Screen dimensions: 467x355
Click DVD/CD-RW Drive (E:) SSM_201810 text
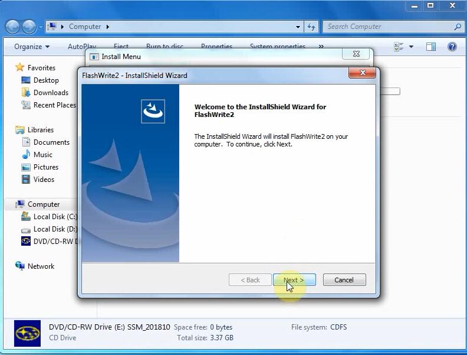pos(110,327)
